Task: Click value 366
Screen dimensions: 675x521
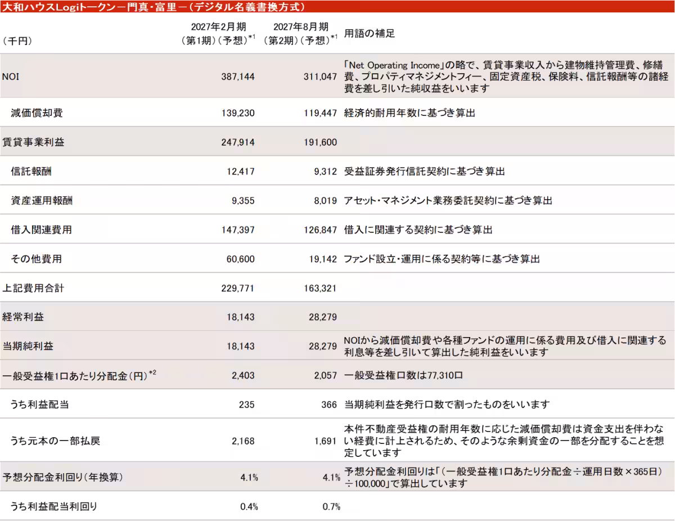Action: click(330, 405)
